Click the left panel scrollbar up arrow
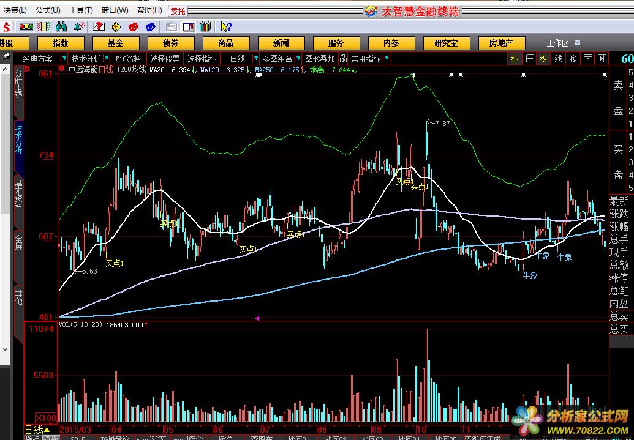The width and height of the screenshot is (634, 440). point(5,70)
